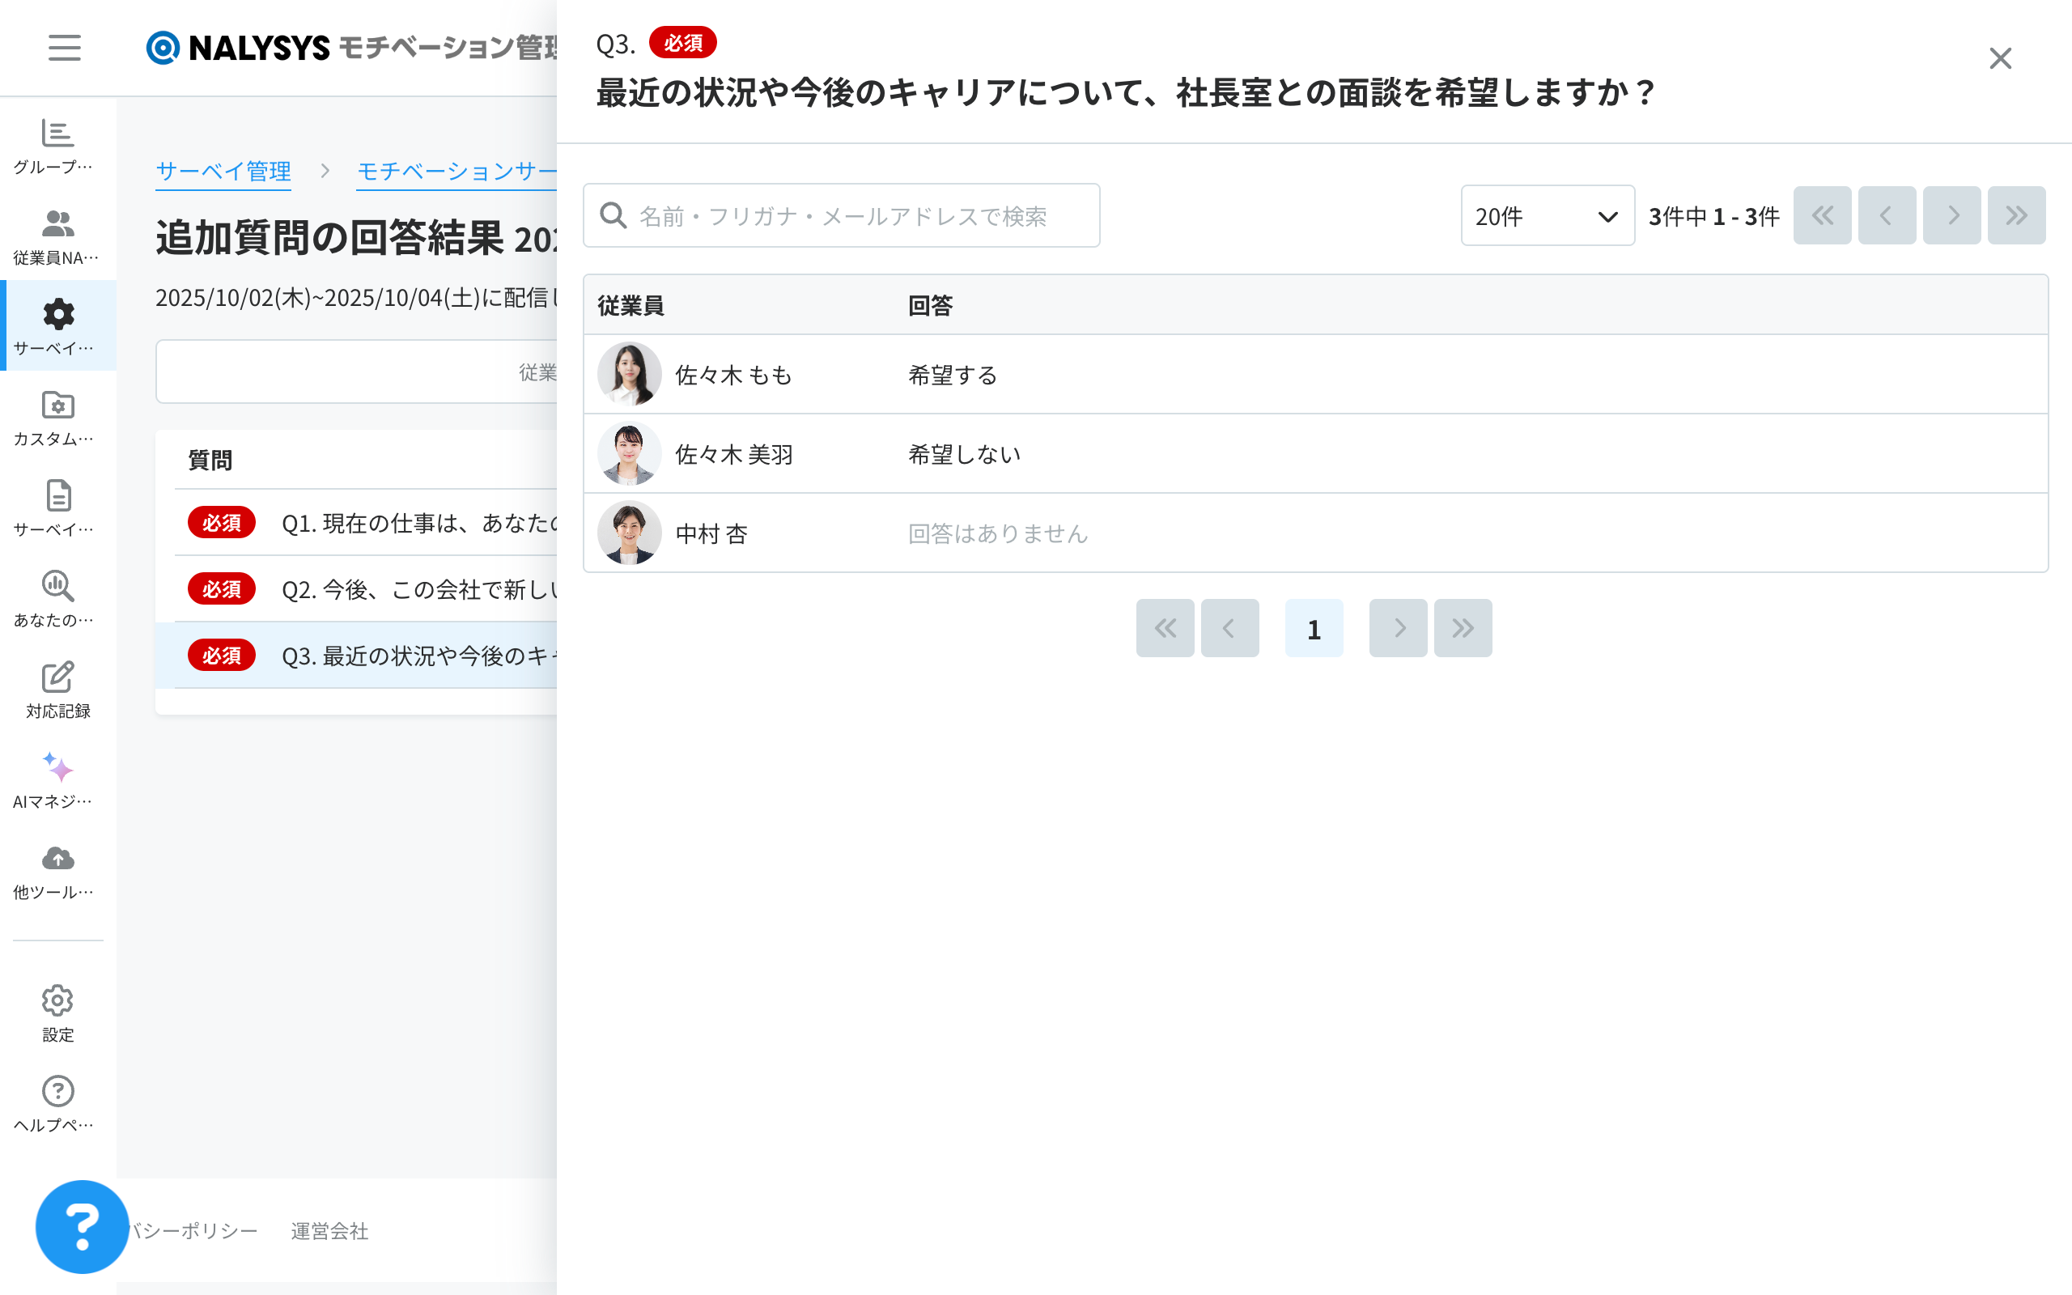This screenshot has width=2072, height=1295.
Task: Click the employee search input field
Action: (x=842, y=216)
